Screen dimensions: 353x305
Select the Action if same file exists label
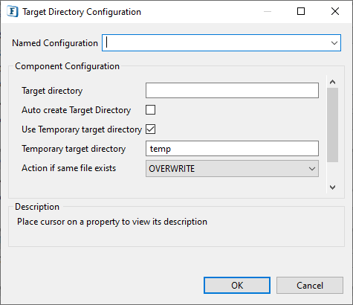[x=69, y=168]
